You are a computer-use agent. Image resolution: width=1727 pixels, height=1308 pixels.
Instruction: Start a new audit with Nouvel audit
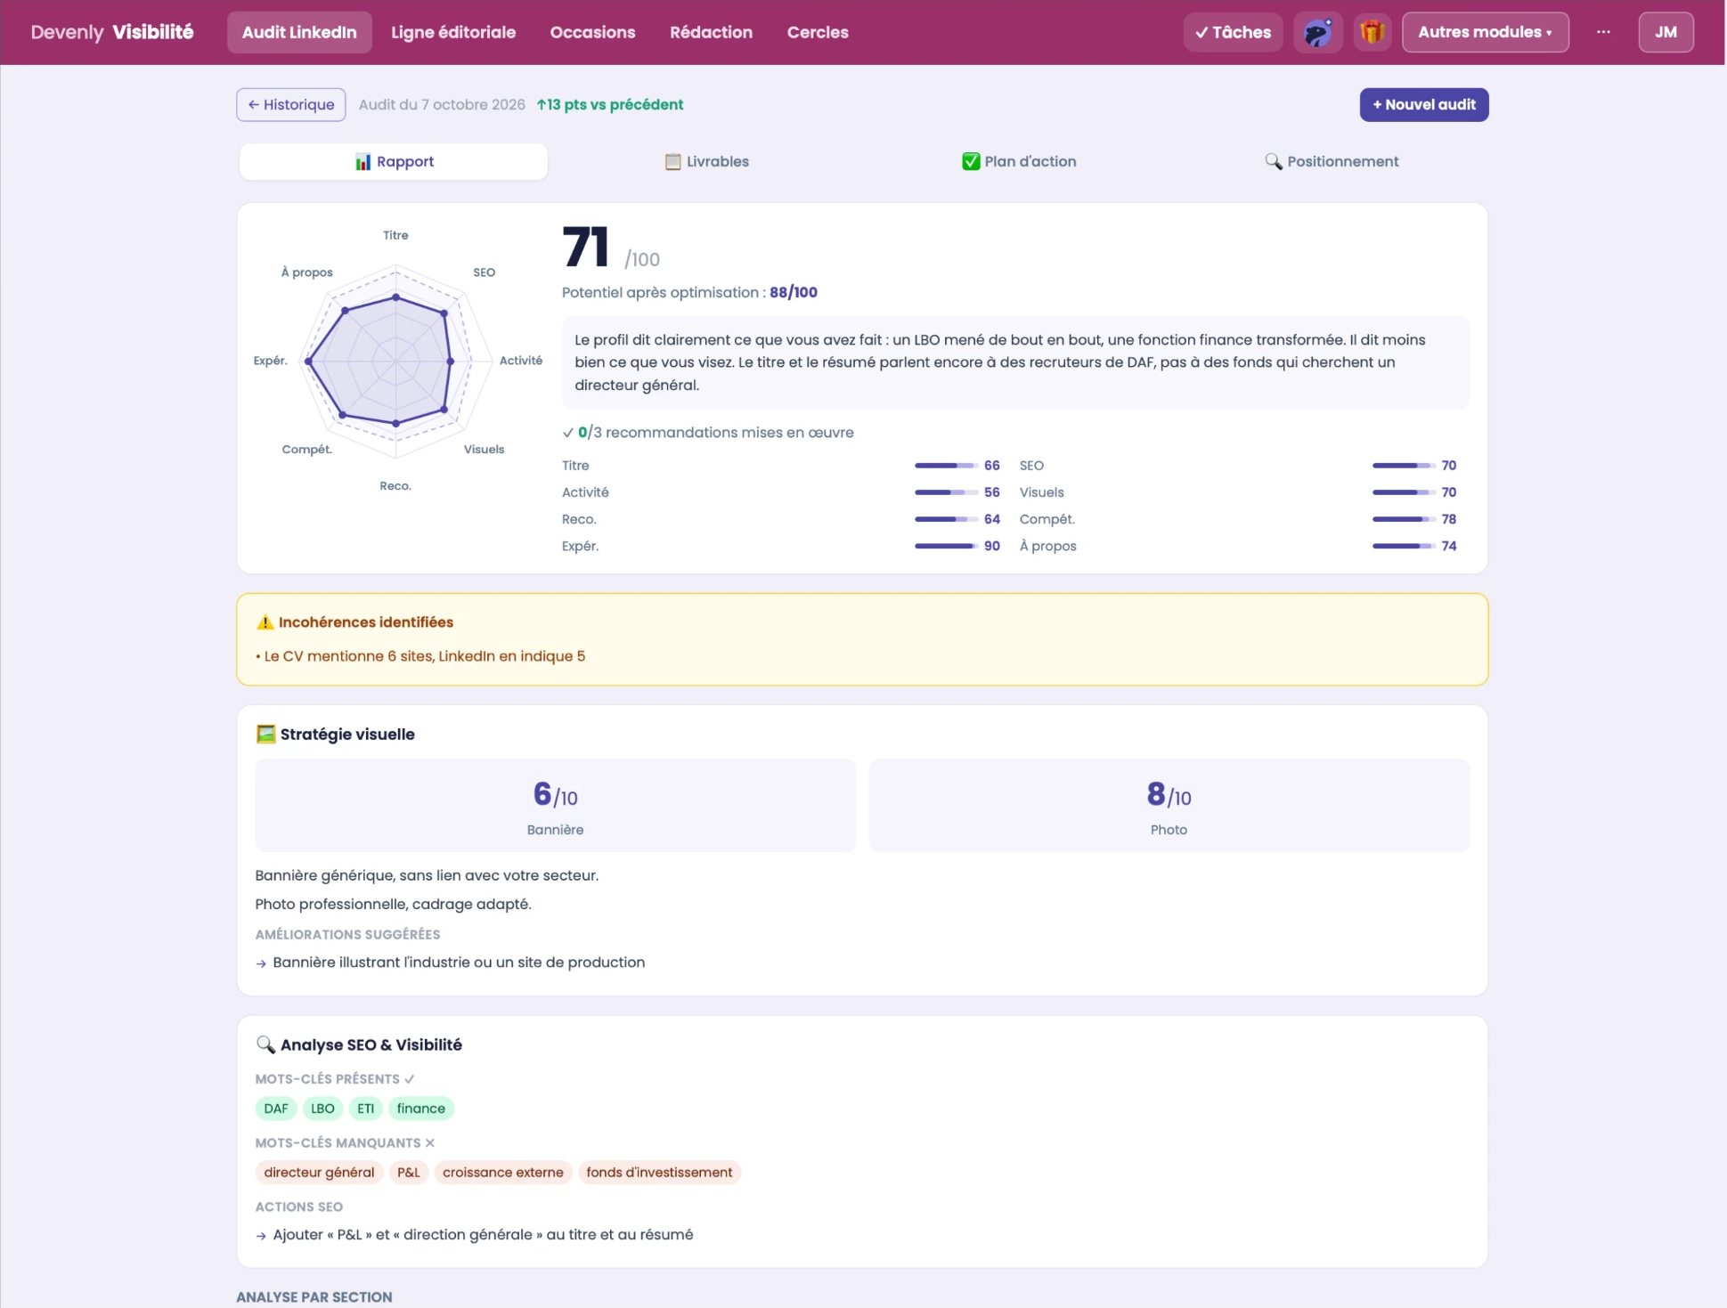1423,105
